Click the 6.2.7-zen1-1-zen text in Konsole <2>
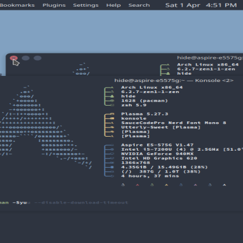243x243 pixels. (x=150, y=92)
